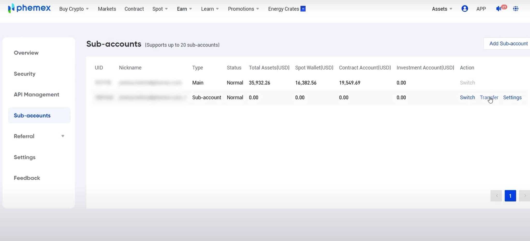530x241 pixels.
Task: Click the Add Sub-account button
Action: point(508,44)
